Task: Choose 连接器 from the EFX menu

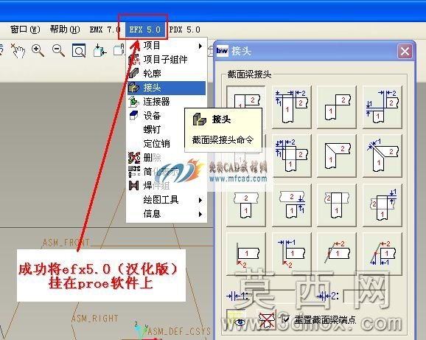Action: tap(167, 102)
